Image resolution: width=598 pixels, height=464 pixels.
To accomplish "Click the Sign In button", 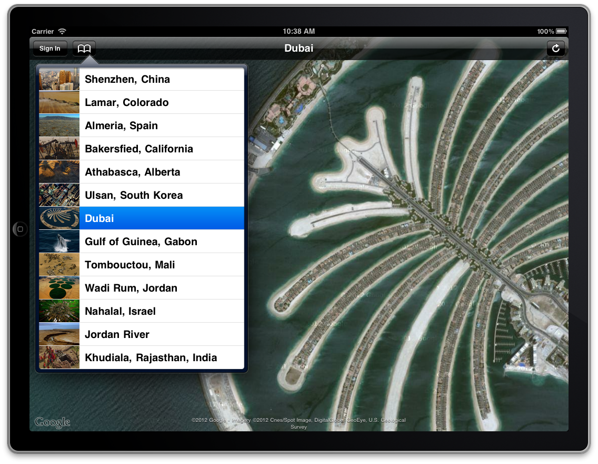I will pyautogui.click(x=50, y=49).
